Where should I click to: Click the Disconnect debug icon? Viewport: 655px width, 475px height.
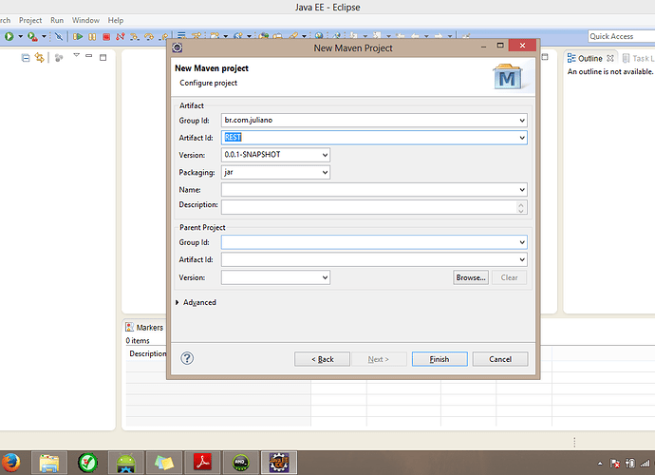click(x=121, y=37)
